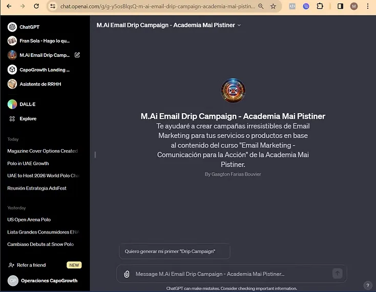
Task: Select the 'Quiero generar mi primer Drip Campaign' prompt
Action: [x=175, y=251]
